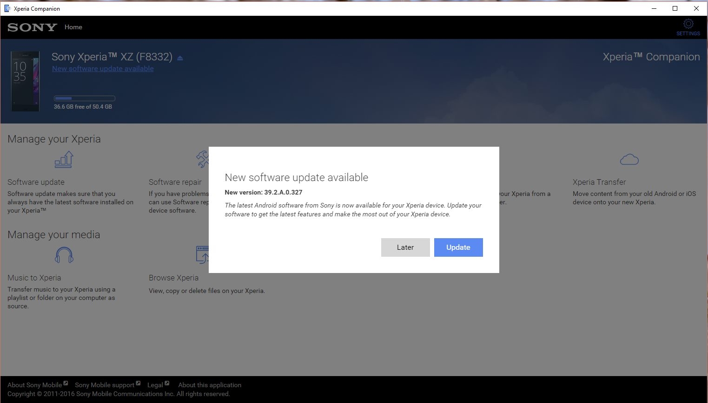This screenshot has height=403, width=708.
Task: Click the Software update chart icon
Action: [x=64, y=159]
